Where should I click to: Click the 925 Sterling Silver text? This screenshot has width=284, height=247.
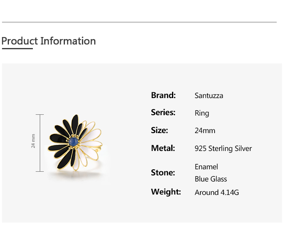(223, 149)
